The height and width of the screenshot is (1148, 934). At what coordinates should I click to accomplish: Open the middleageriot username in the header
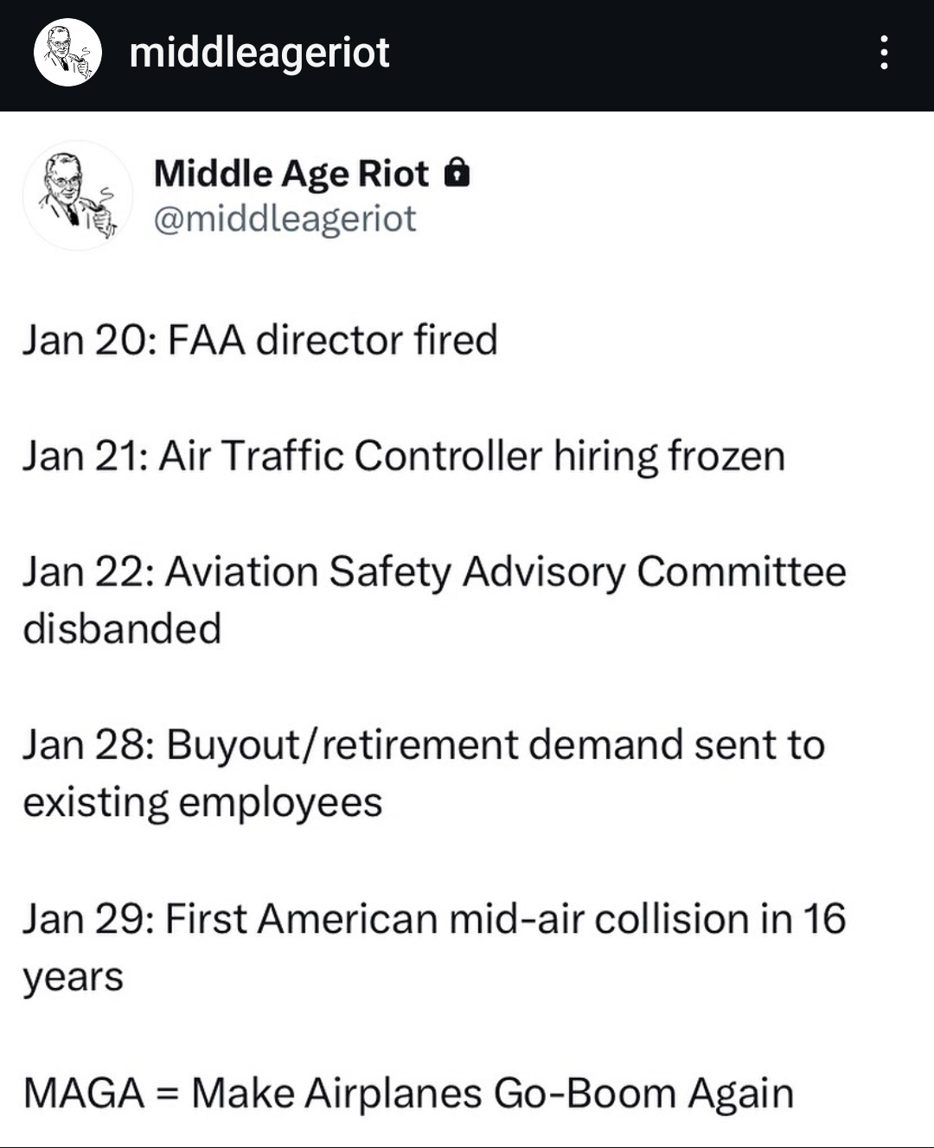click(x=259, y=53)
